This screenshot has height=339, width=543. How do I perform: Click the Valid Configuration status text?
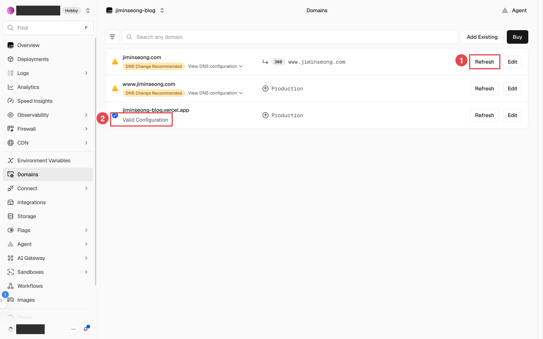[145, 120]
